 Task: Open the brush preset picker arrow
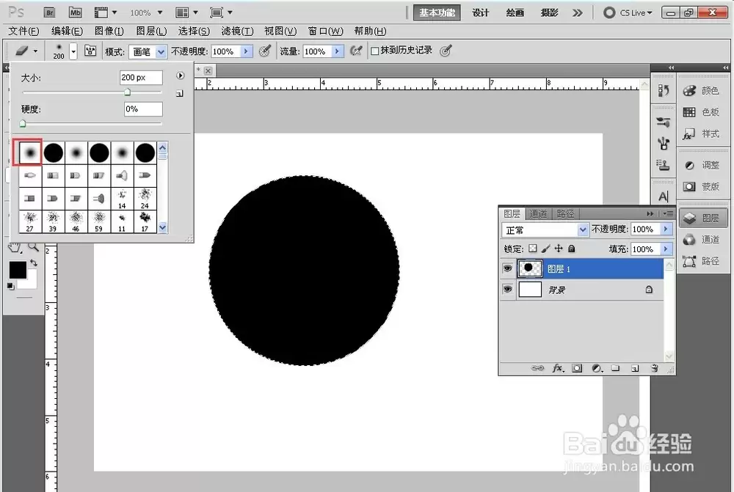pyautogui.click(x=73, y=51)
